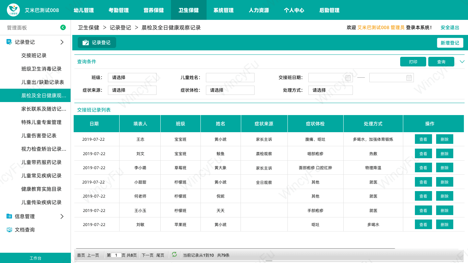Click the green refresh icon in pagination bar
This screenshot has height=263, width=468.
(x=174, y=254)
